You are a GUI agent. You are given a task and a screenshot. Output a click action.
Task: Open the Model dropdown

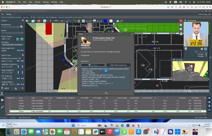(12, 33)
